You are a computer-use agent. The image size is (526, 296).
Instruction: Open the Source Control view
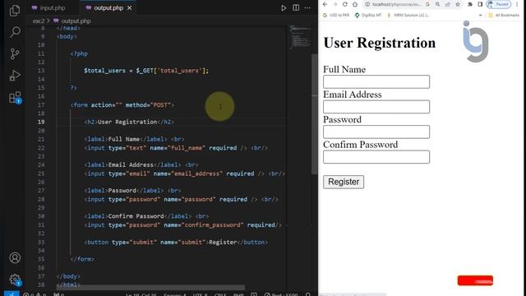coord(15,53)
